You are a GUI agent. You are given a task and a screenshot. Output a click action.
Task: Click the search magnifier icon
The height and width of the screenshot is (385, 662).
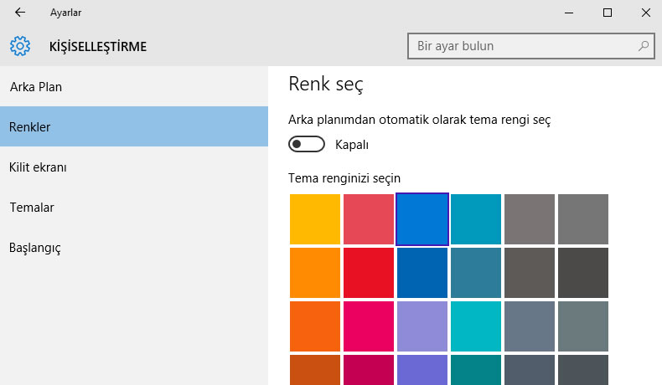[x=644, y=46]
